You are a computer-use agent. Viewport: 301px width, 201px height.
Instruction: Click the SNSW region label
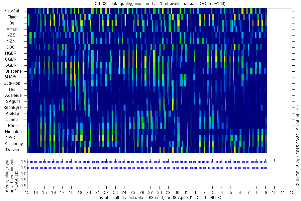point(10,77)
